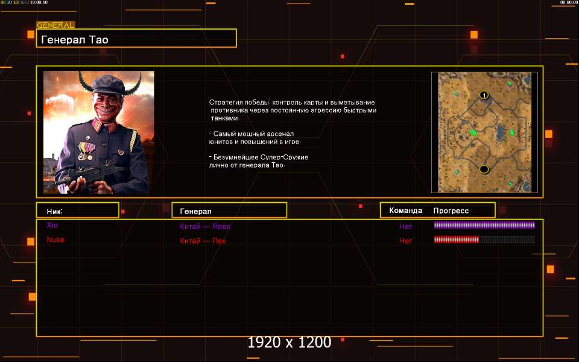The height and width of the screenshot is (362, 579).
Task: Click the desert map preview thumbnail
Action: coord(484,132)
